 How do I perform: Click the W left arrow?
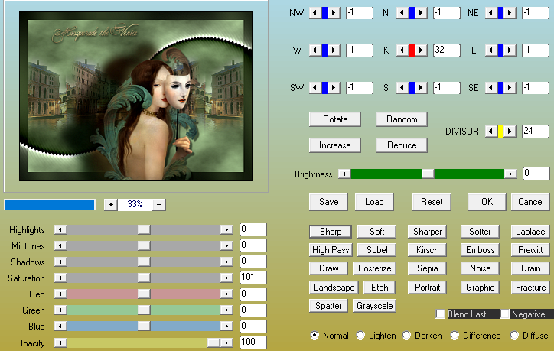314,50
